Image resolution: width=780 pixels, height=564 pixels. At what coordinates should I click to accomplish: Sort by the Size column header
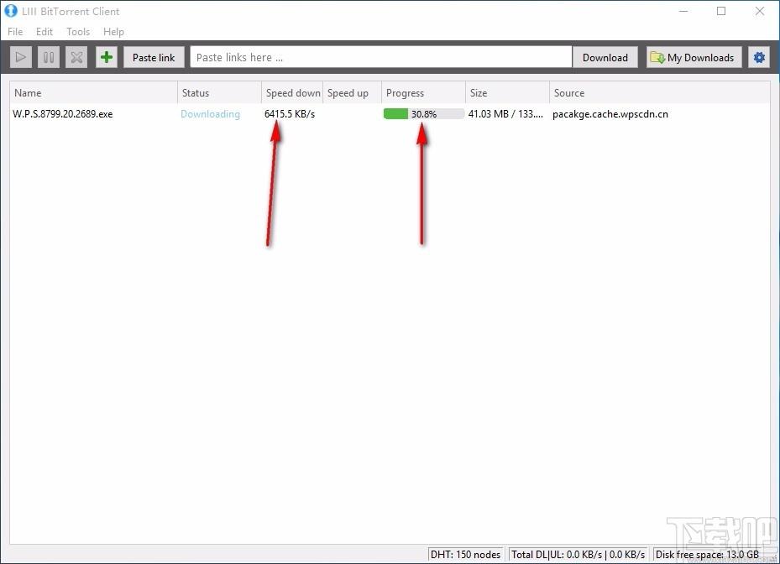click(507, 93)
